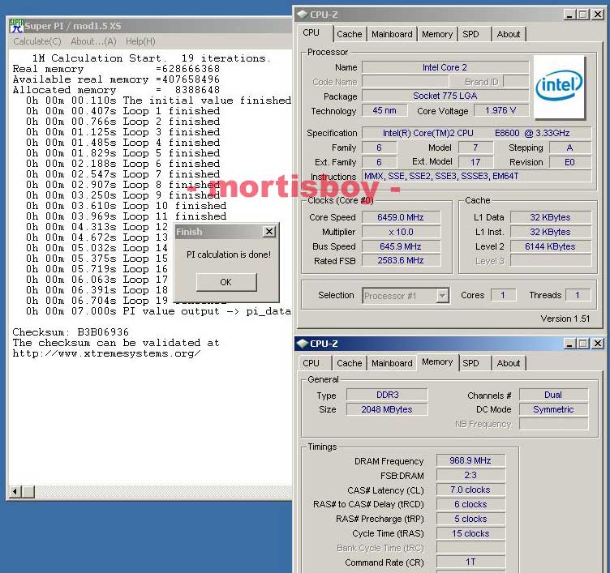Select the CPU tab in lower CPU-Z window

311,363
